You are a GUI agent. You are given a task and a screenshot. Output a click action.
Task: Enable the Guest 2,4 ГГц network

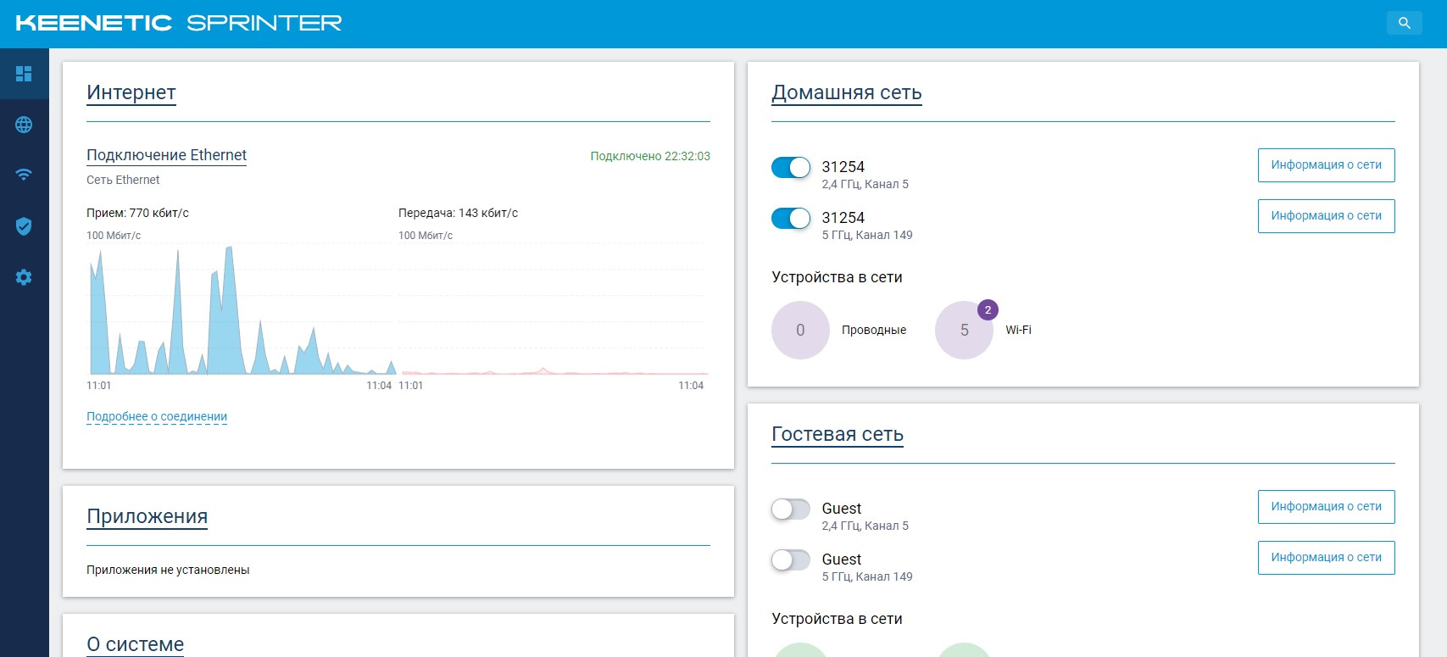click(791, 509)
